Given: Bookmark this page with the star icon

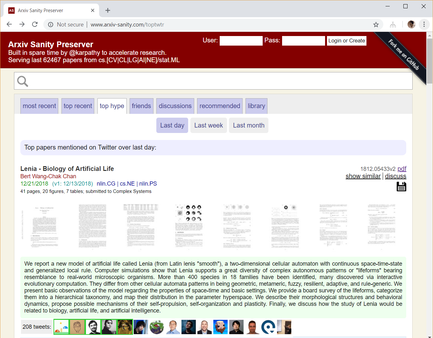Looking at the screenshot, I should click(x=376, y=25).
